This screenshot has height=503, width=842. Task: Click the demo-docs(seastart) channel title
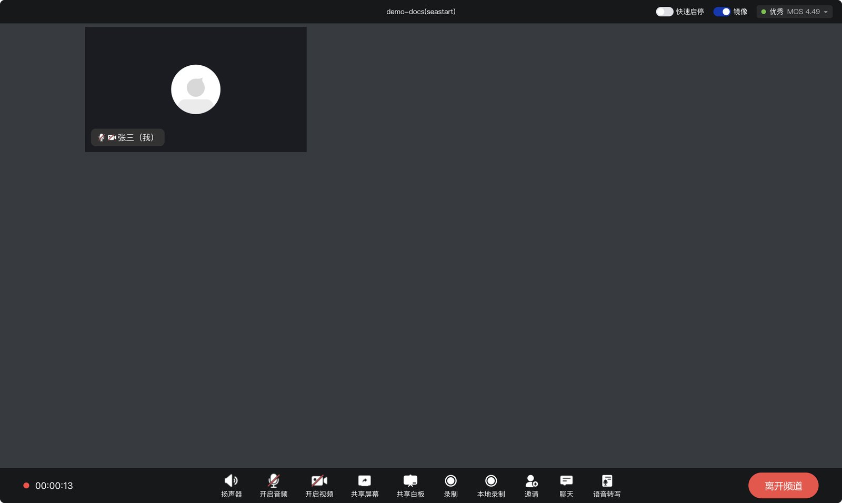point(421,12)
